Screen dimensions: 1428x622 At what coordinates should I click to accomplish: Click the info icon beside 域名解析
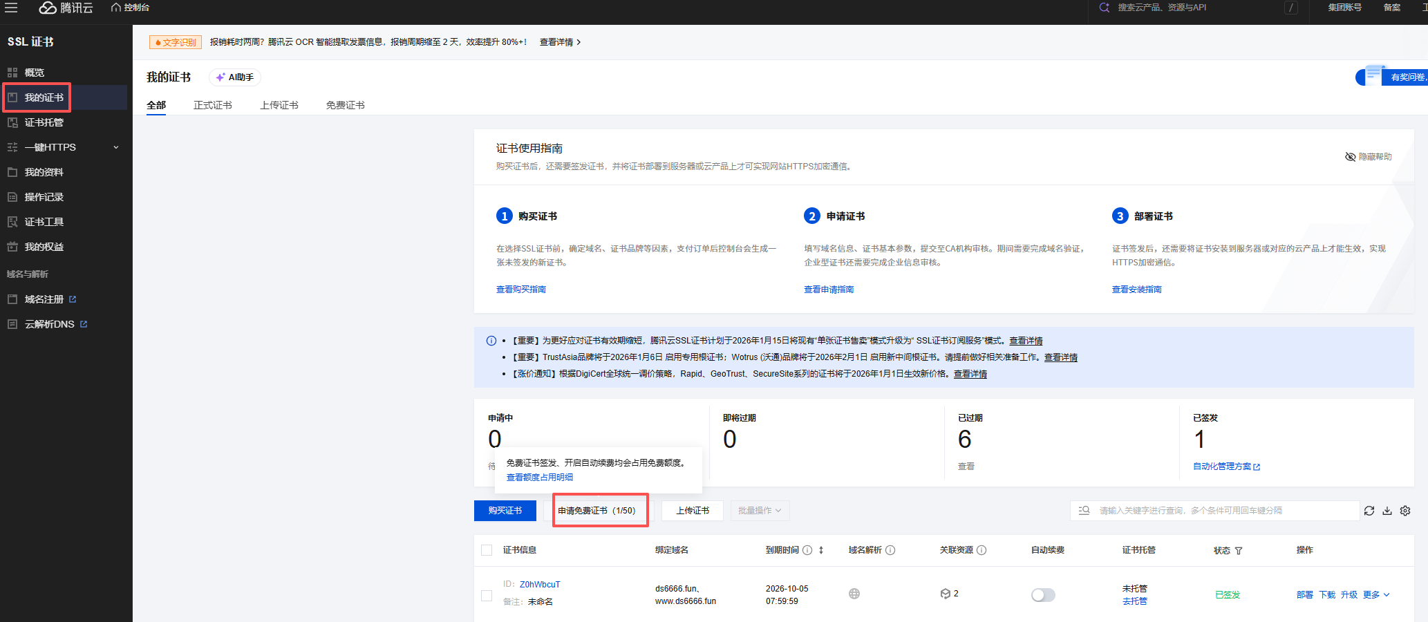(x=890, y=550)
